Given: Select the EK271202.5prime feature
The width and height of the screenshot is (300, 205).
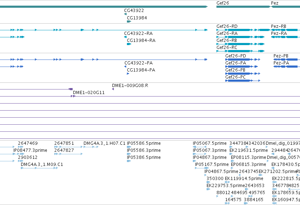Looking at the screenshot, I should pyautogui.click(x=261, y=175).
